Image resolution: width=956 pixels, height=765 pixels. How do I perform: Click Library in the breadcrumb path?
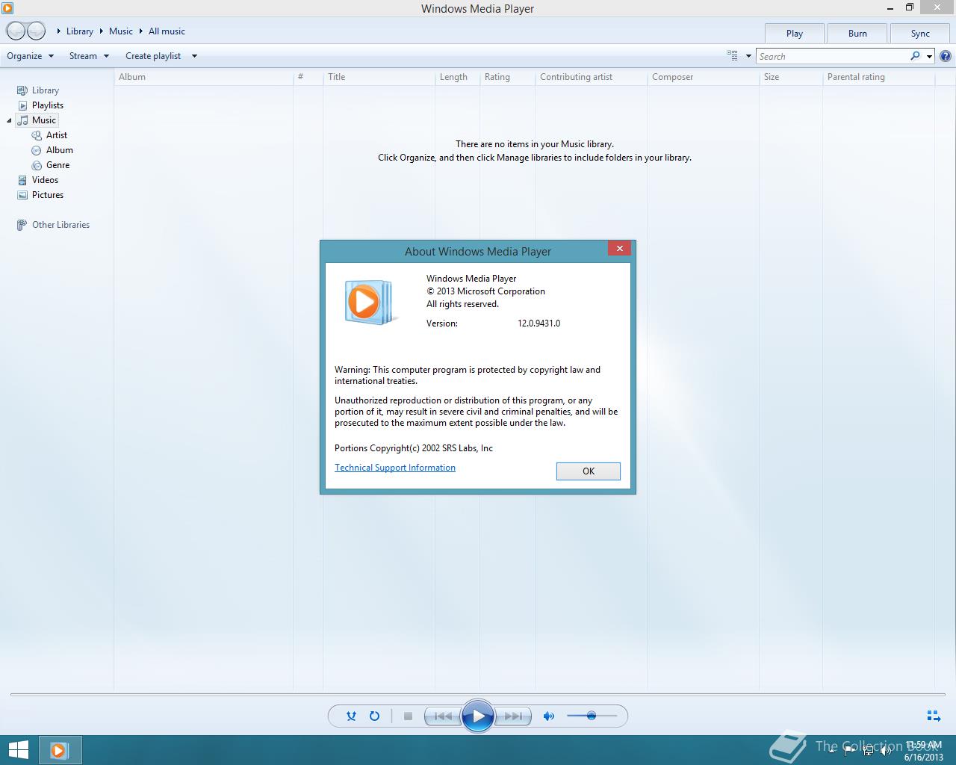[x=80, y=31]
